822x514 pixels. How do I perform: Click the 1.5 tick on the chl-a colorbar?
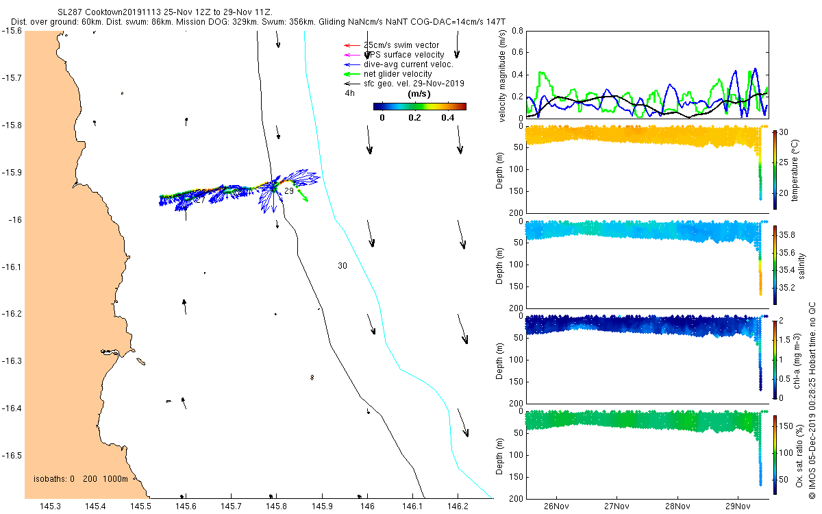pos(785,339)
